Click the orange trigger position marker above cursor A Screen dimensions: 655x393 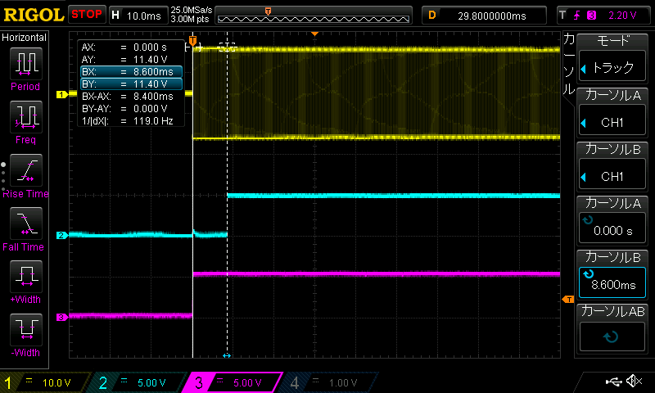click(192, 40)
